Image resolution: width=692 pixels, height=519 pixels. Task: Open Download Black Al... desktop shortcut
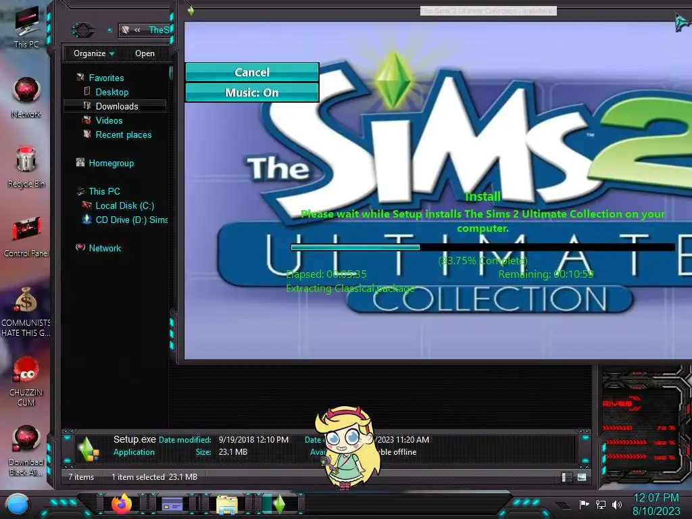26,451
